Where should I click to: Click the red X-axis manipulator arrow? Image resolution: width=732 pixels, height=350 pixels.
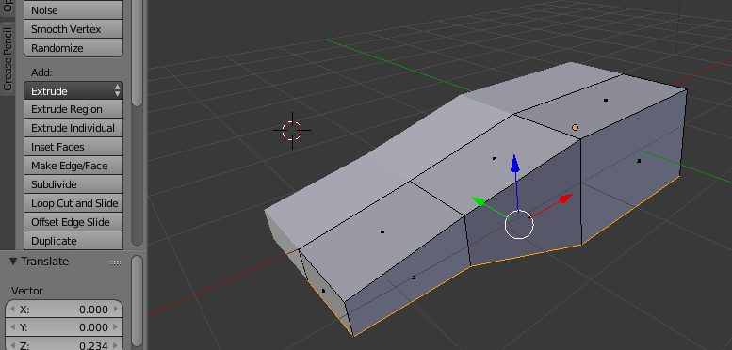(566, 199)
